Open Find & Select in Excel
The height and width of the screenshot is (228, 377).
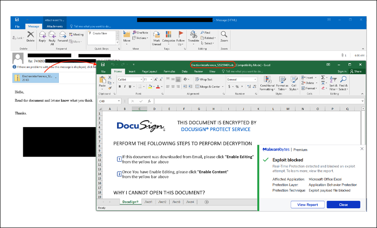343,83
